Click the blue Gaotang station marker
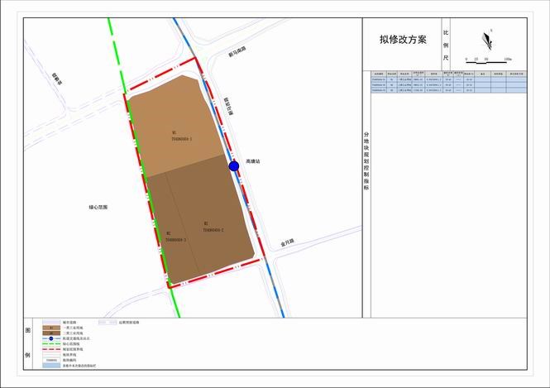 [234, 166]
